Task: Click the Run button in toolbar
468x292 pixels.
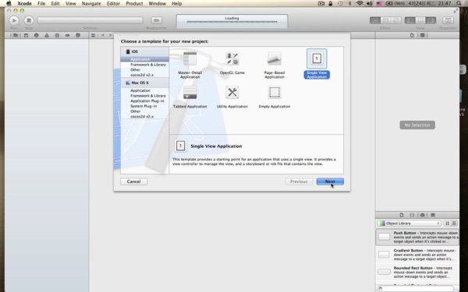Action: point(14,20)
